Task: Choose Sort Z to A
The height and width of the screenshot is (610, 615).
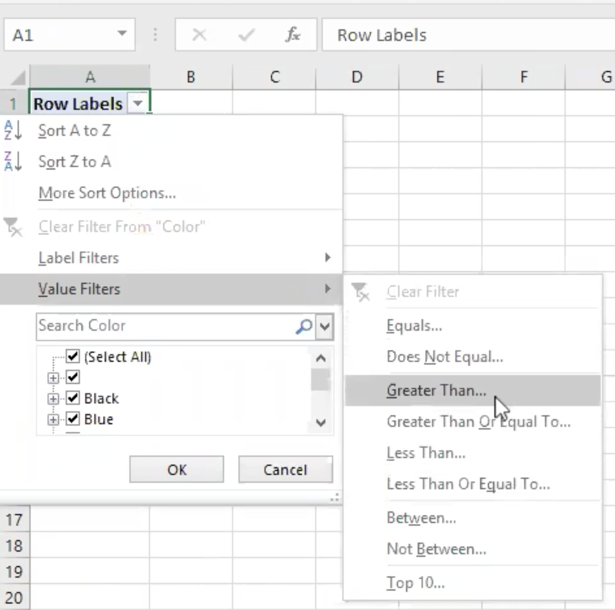Action: pos(171,161)
